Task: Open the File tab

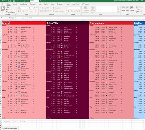Action: click(2, 4)
